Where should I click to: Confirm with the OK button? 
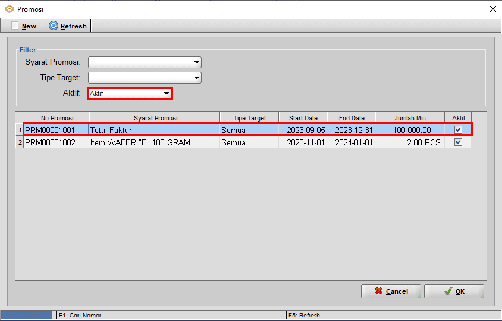click(454, 291)
